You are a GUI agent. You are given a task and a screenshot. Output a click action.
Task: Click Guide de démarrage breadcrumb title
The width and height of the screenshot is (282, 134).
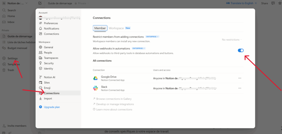60,3
